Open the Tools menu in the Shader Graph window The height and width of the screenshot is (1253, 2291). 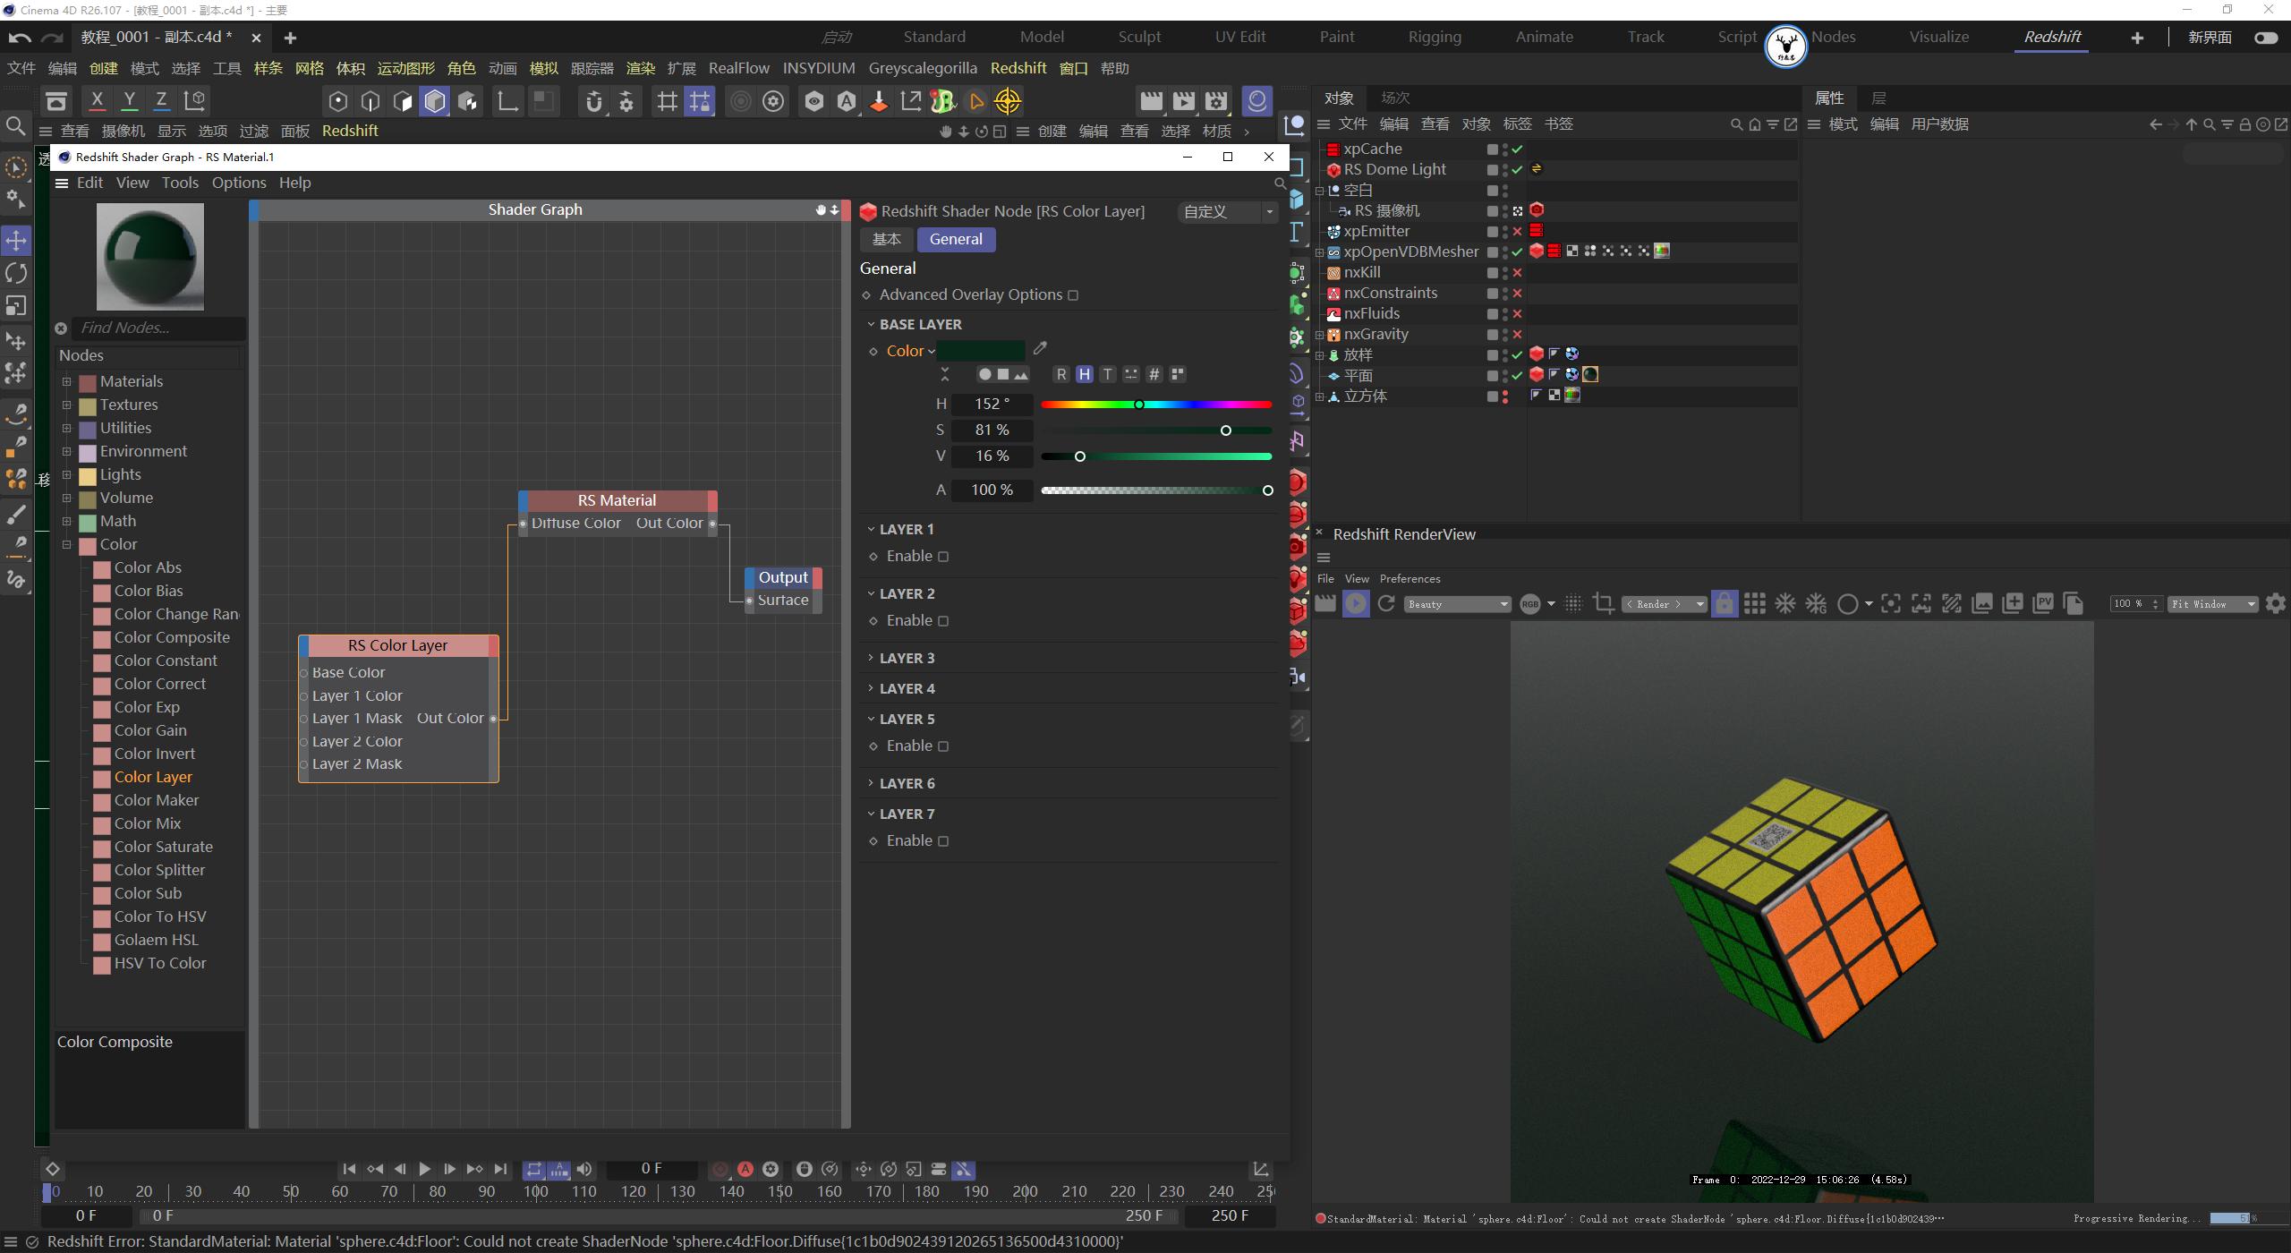click(x=180, y=183)
